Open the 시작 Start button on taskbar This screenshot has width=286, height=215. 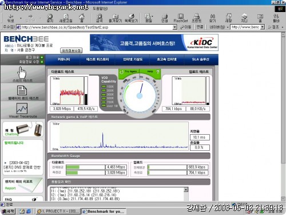tap(8, 211)
